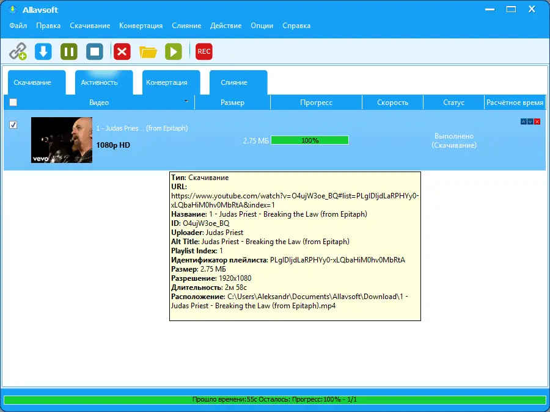Screen dimensions: 550x412
Task: Open the Справка menu
Action: 296,26
